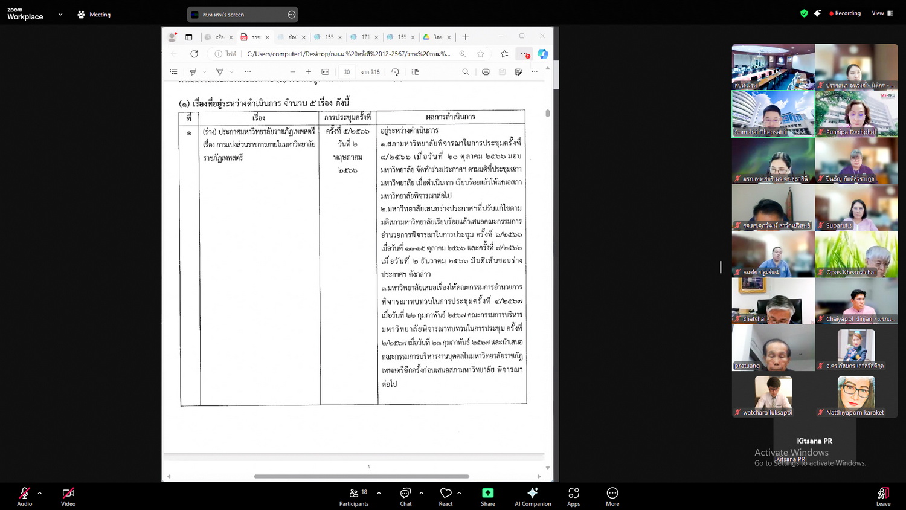
Task: Expand the Participants options chevron
Action: (x=379, y=493)
